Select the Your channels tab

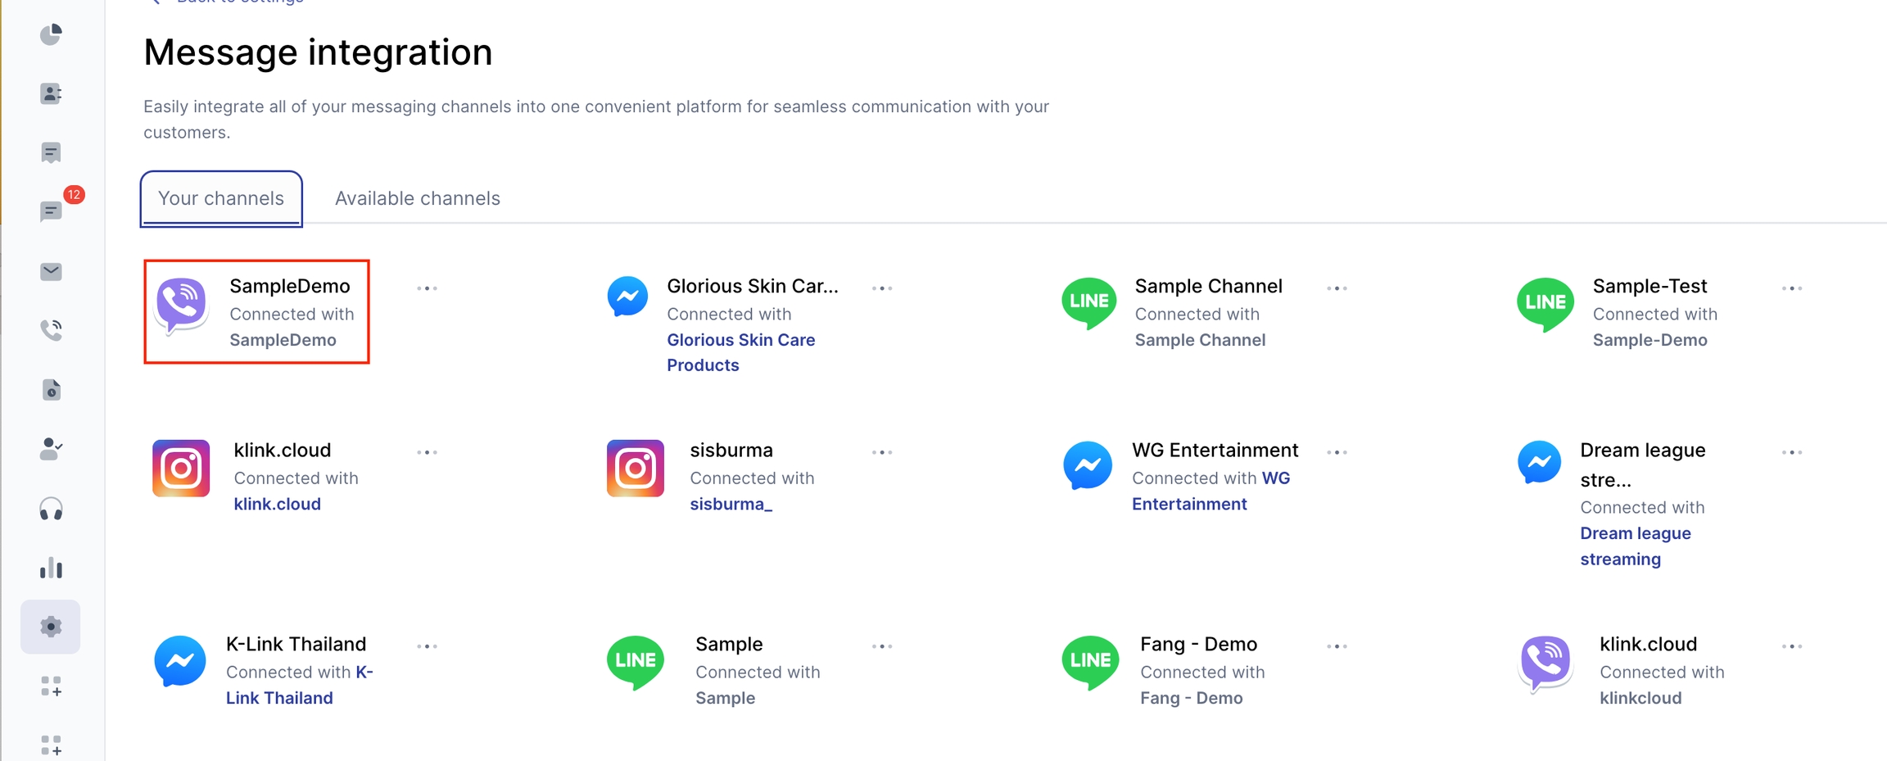(x=221, y=198)
